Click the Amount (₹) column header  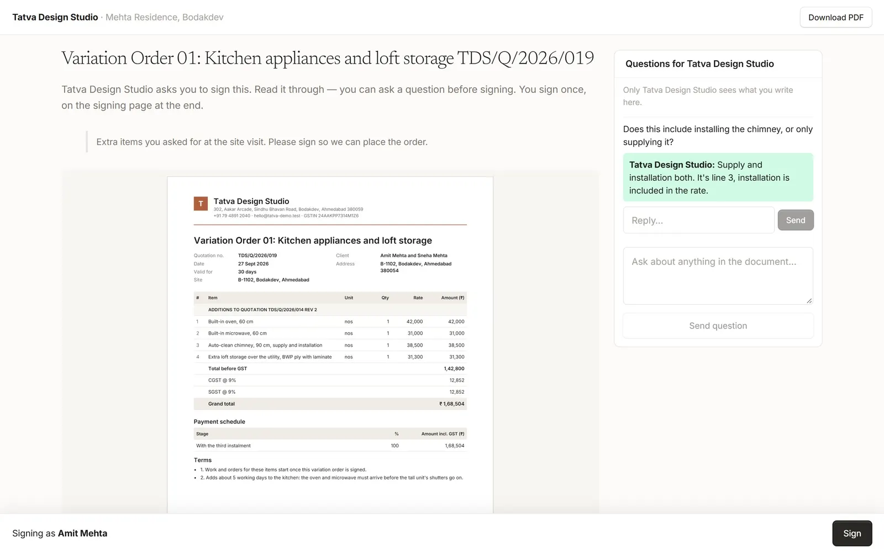(452, 298)
